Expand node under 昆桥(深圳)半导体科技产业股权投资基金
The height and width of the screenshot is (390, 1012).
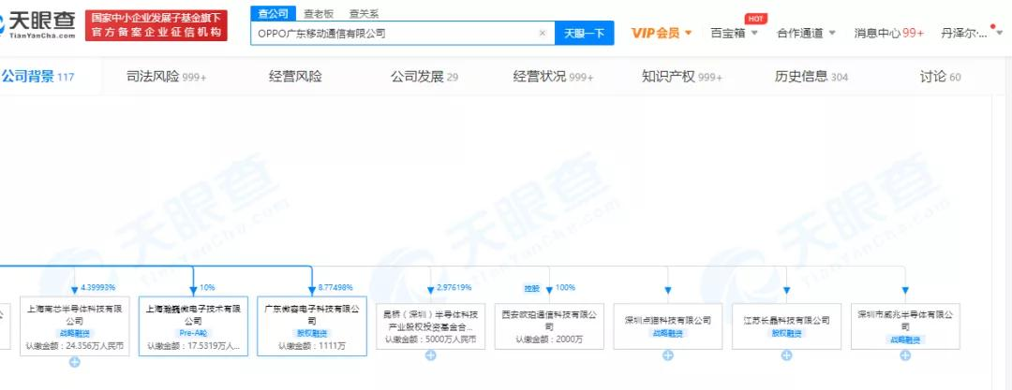[430, 355]
